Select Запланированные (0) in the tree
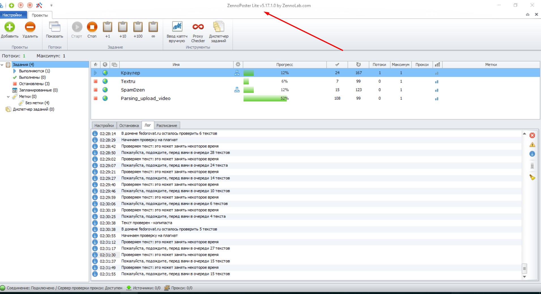This screenshot has height=294, width=541. point(38,90)
